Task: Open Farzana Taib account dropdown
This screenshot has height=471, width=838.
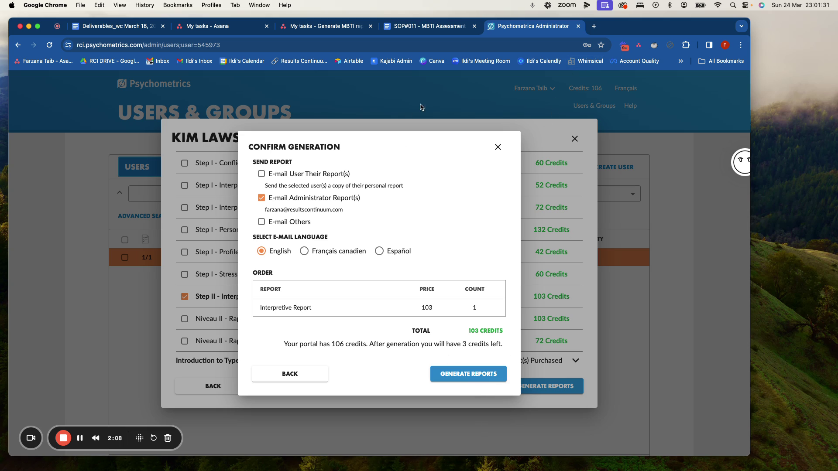Action: pos(534,88)
